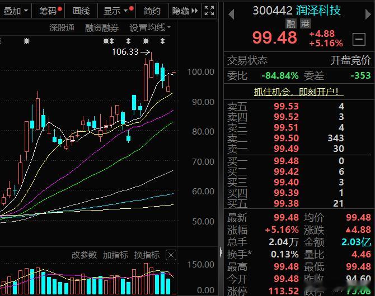Click the 卖五 price 99.53
Image resolution: width=375 pixels, height=296 pixels.
tap(286, 106)
